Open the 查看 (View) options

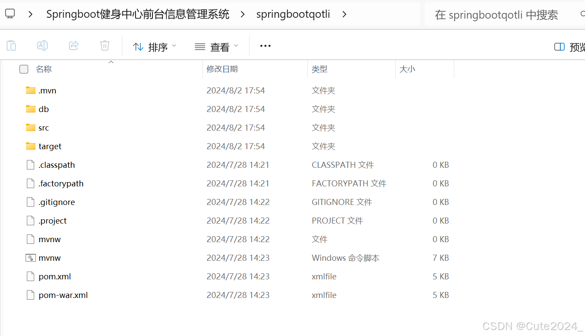click(x=216, y=46)
